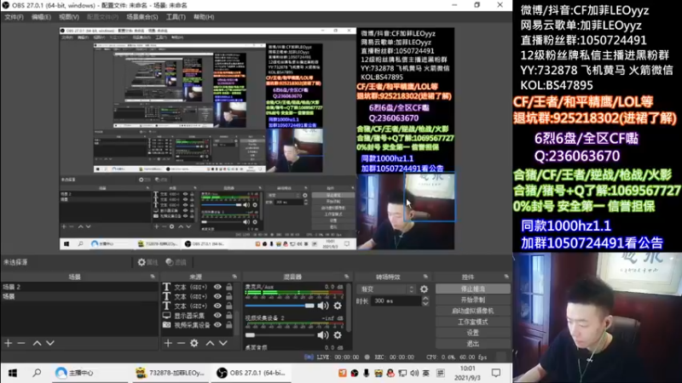Move source down with down arrow in 来源 panel

[x=223, y=343]
